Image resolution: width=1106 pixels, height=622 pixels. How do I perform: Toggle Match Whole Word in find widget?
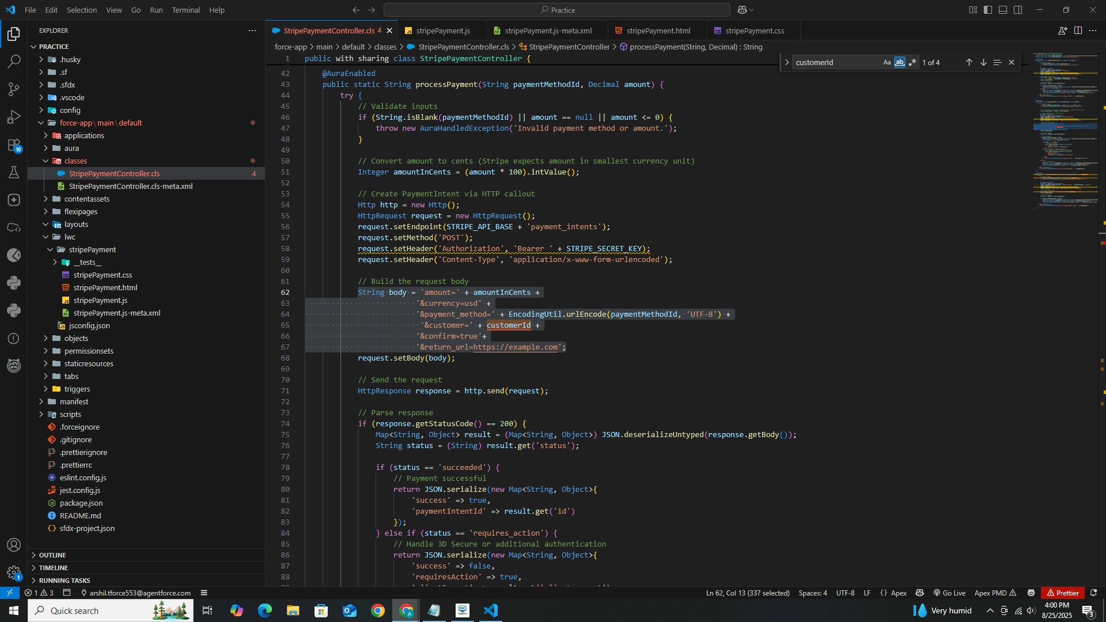coord(900,62)
